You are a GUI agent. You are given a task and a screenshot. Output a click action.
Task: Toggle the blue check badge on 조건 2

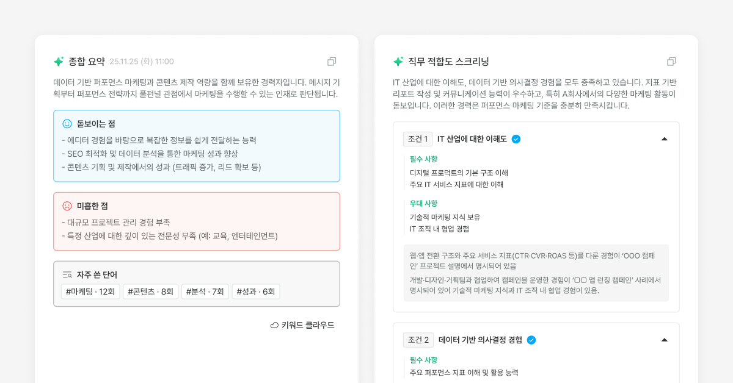[531, 340]
